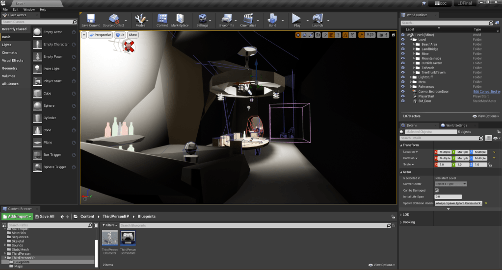Select the ThirdPersonCharacter blueprint thumbnail

110,239
